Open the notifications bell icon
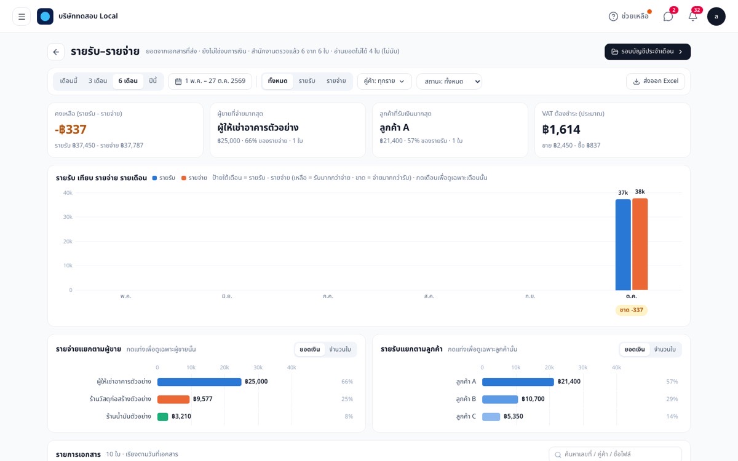738x461 pixels. (692, 17)
